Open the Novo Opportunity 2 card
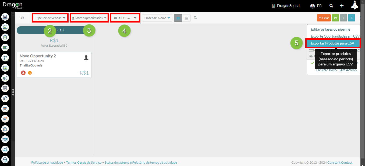365x166 pixels. [x=38, y=56]
